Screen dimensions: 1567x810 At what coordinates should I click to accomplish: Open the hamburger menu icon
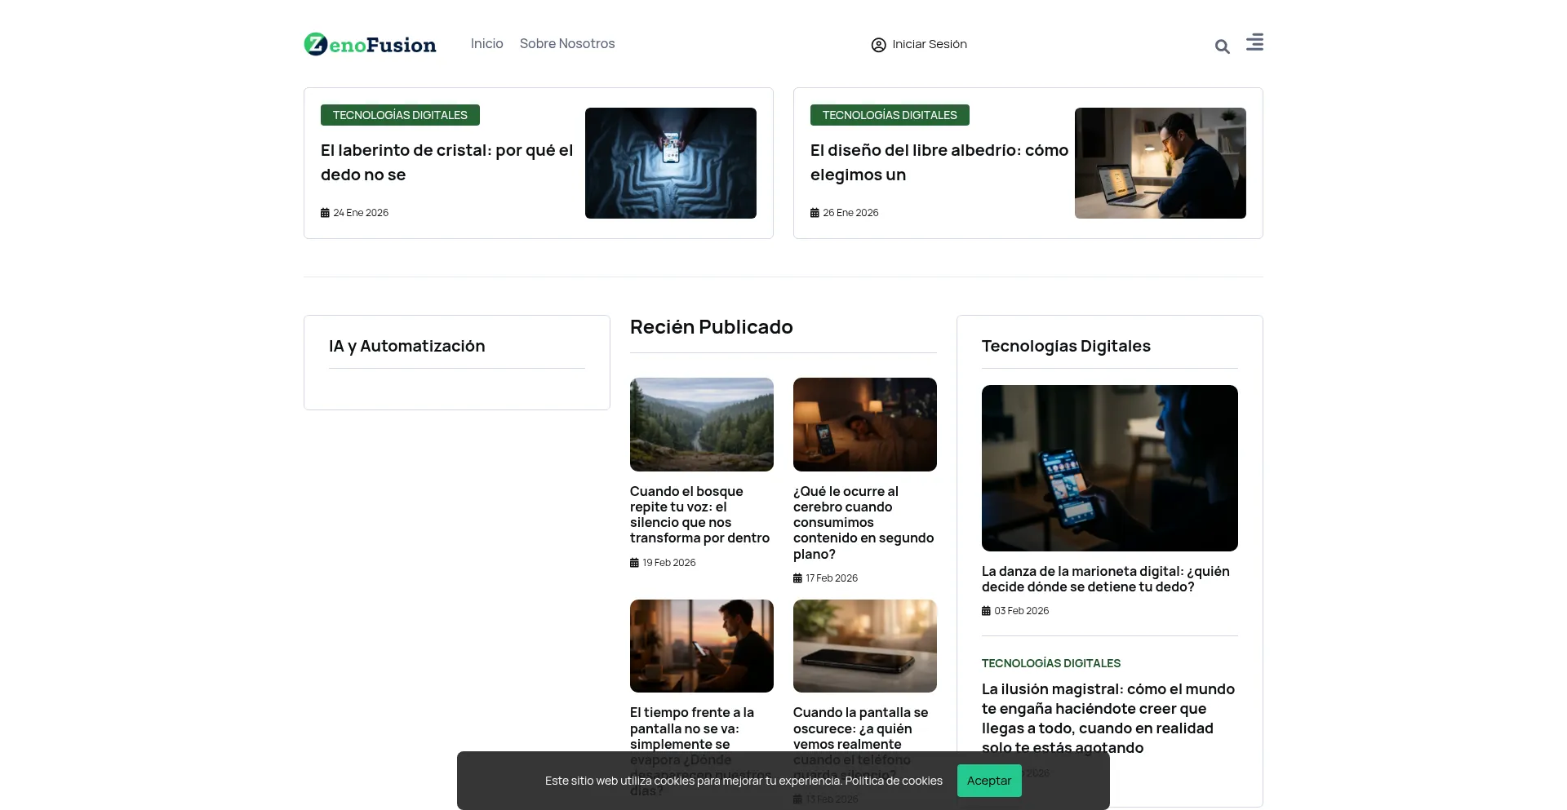click(1254, 42)
